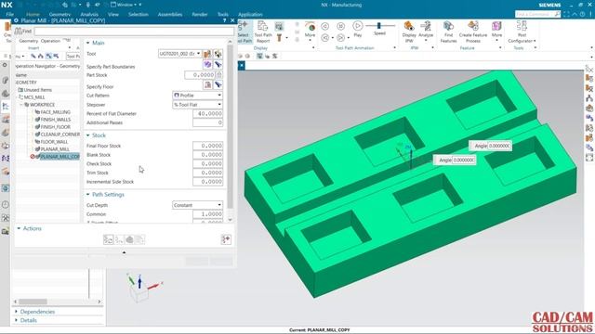The width and height of the screenshot is (595, 334).
Task: Open the Tool dropdown UGT0201_002
Action: tap(179, 54)
